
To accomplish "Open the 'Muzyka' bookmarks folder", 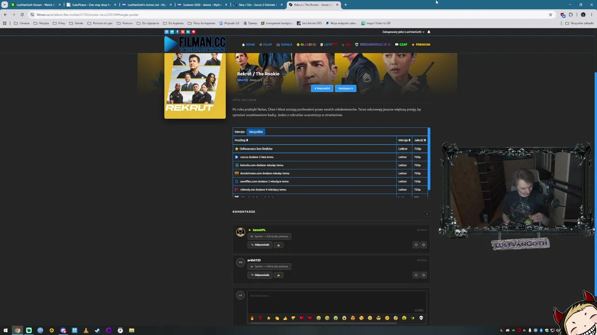I will tap(41, 23).
